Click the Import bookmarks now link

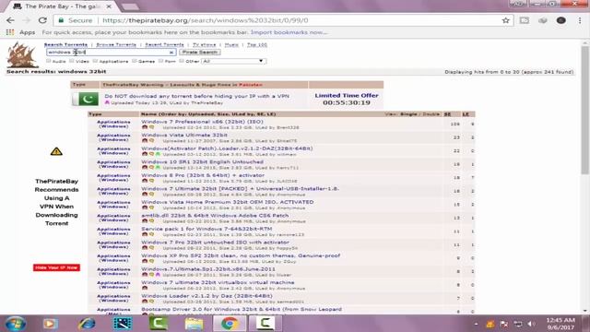pos(289,32)
